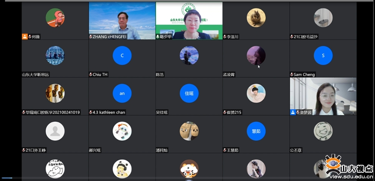Click the name label '李泽川'
The image size is (375, 181).
[x=232, y=37]
